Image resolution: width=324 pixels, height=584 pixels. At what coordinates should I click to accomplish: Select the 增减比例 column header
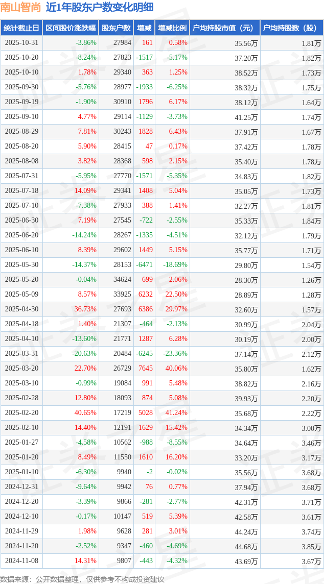click(172, 28)
